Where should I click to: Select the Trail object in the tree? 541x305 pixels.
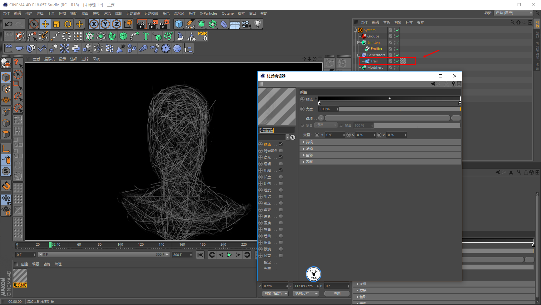[x=374, y=61]
